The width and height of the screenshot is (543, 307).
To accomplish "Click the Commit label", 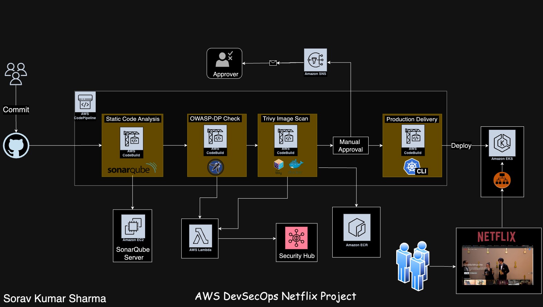I will [x=16, y=109].
